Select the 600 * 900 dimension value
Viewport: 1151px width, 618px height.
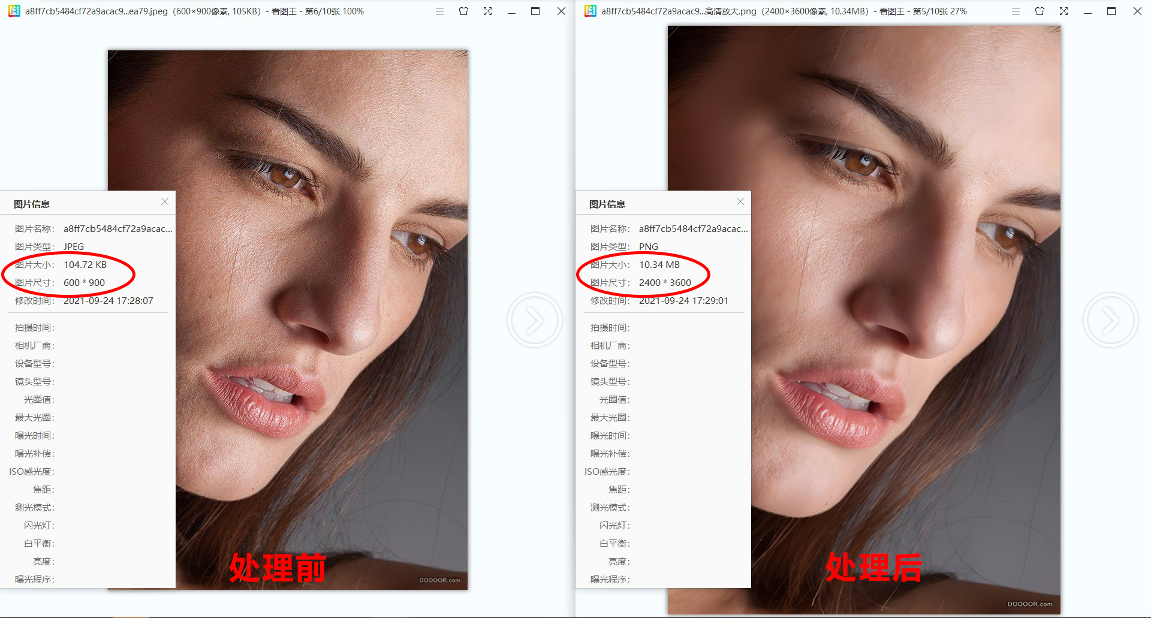click(84, 283)
